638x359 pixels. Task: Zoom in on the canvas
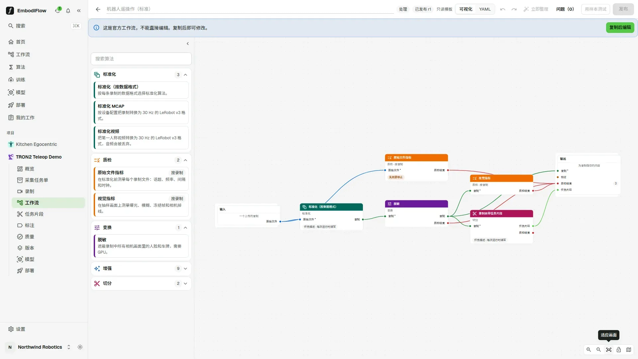click(588, 350)
